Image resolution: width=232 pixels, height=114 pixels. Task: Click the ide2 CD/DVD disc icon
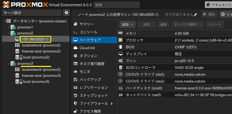click(121, 81)
